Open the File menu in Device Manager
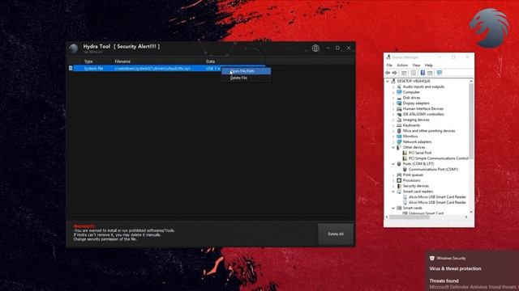Viewport: 519px width, 291px height. 389,65
